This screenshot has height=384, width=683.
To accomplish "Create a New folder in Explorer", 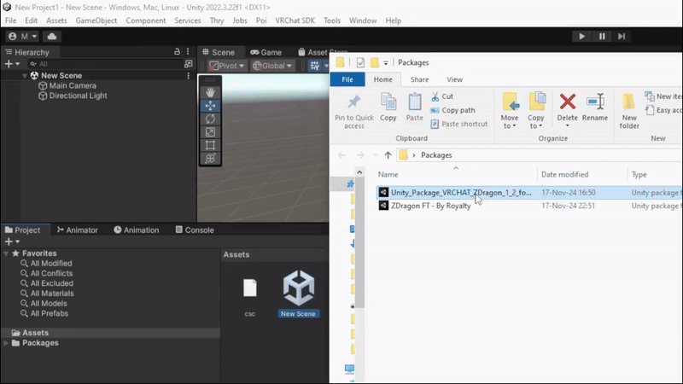I will [629, 111].
